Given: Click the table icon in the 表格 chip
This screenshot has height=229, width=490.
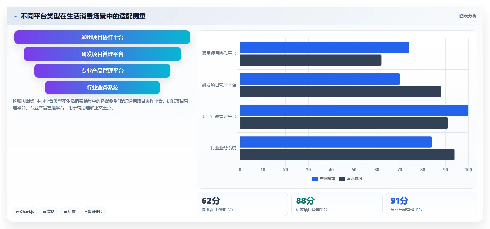Looking at the screenshot, I should 45,212.
